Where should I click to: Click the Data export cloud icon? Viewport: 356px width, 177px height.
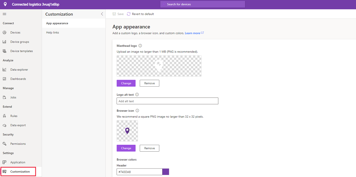[4, 125]
